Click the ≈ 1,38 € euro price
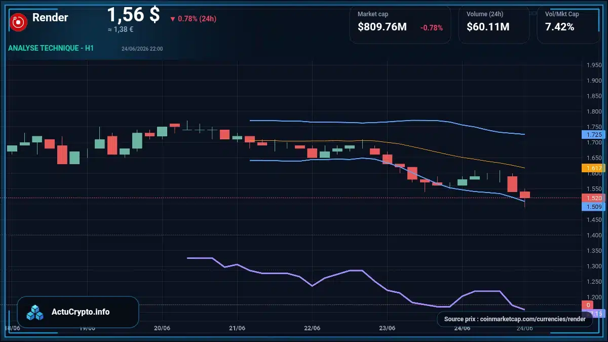608x342 pixels. point(120,30)
